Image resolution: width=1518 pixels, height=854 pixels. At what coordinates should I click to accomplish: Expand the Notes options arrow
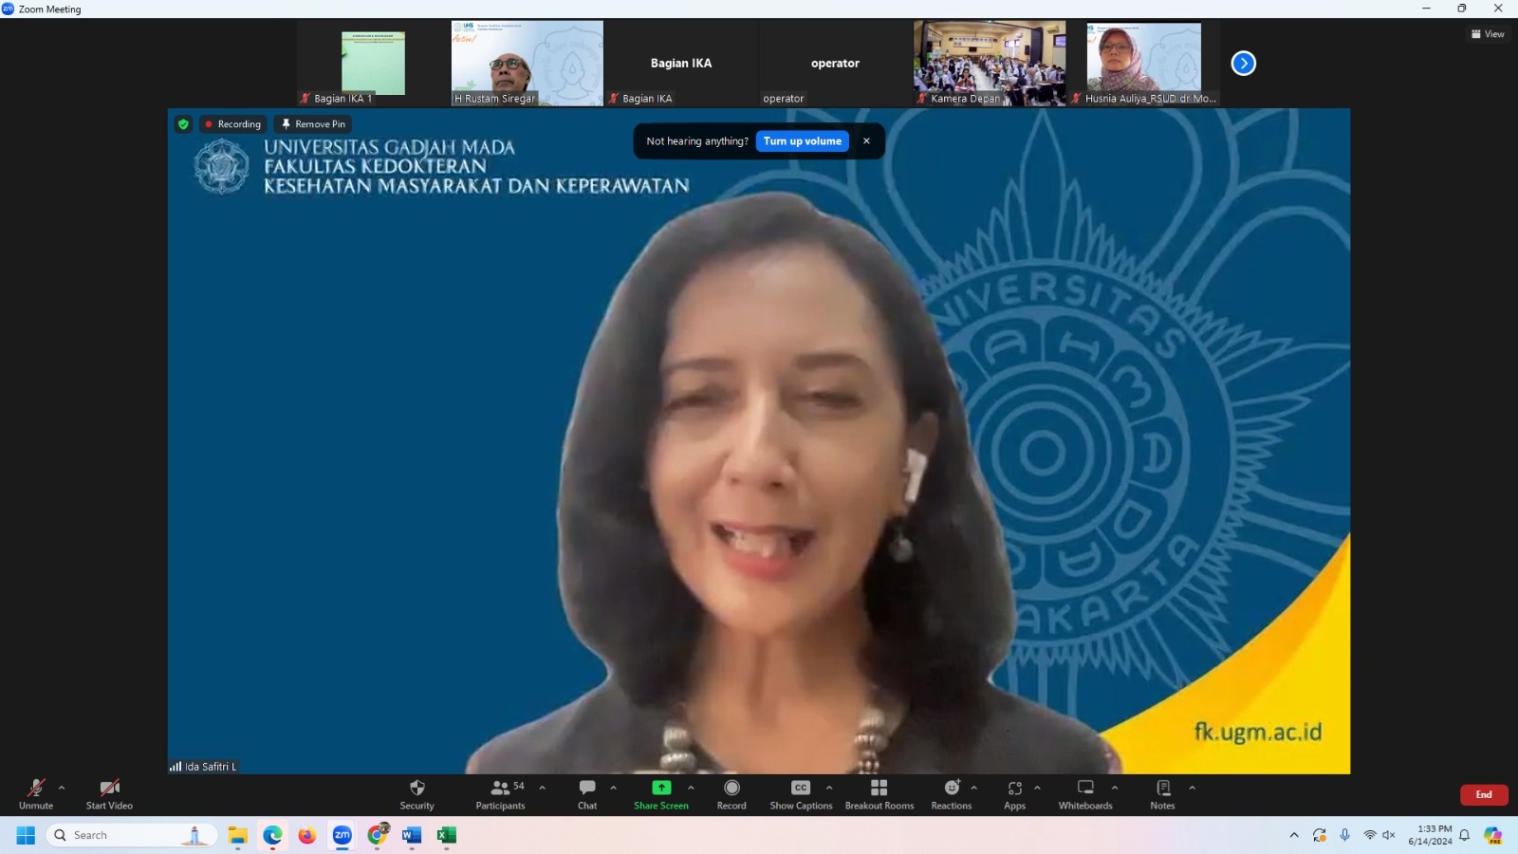point(1193,788)
